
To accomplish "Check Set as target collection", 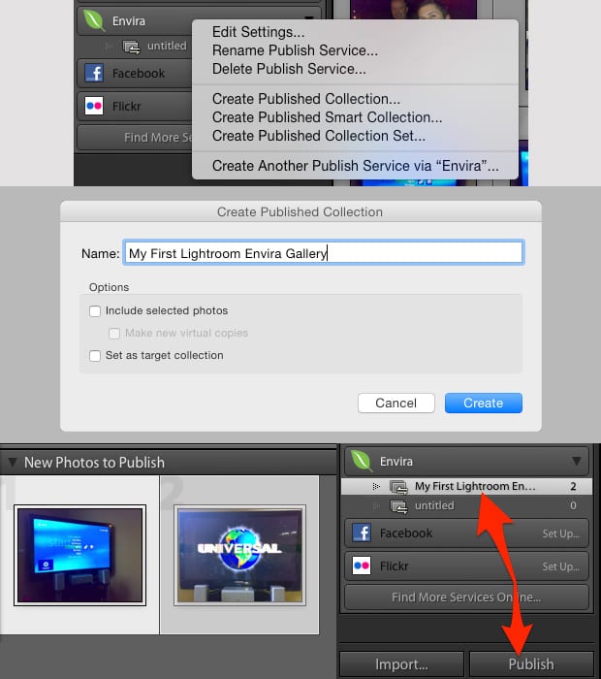I will [x=95, y=356].
